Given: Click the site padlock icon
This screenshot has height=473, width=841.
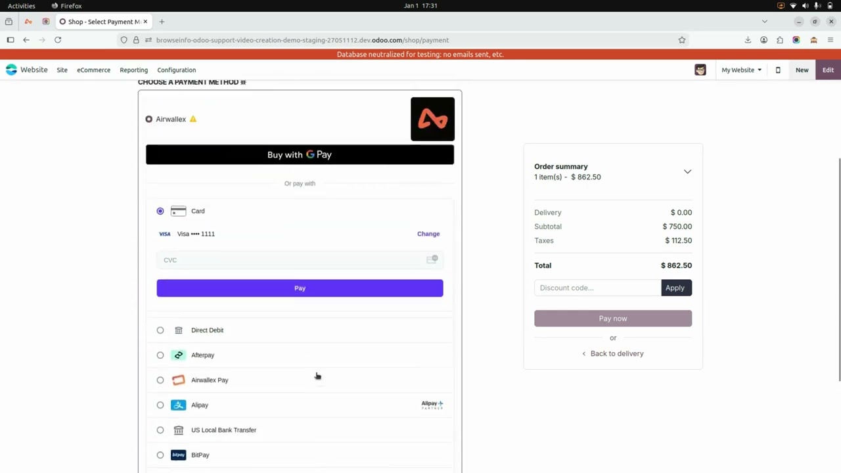Looking at the screenshot, I should click(x=136, y=40).
